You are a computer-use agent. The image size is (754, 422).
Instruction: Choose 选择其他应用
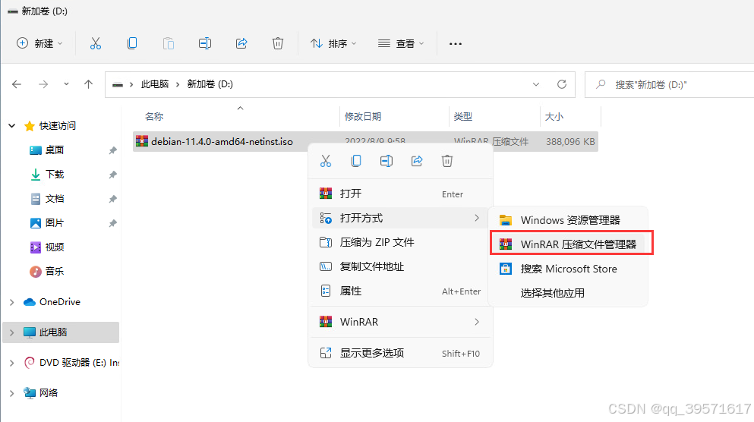(568, 293)
